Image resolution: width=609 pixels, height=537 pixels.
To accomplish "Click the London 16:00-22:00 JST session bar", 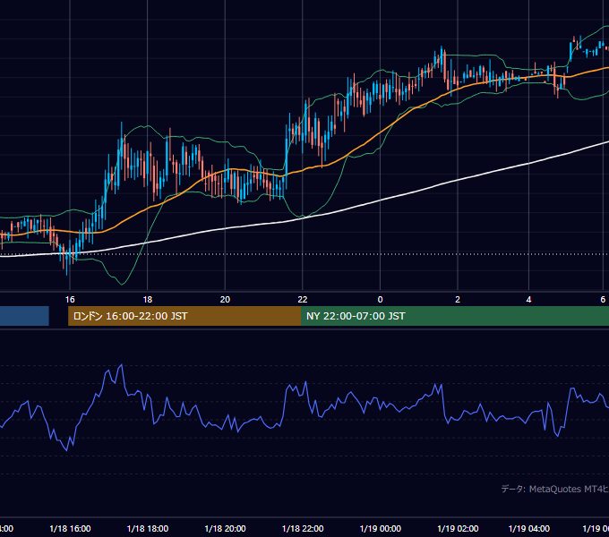I will coord(184,316).
